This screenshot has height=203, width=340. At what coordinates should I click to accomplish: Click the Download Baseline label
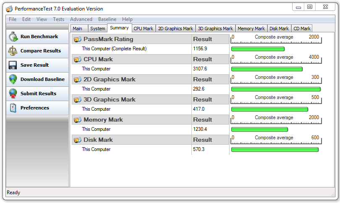coord(42,79)
